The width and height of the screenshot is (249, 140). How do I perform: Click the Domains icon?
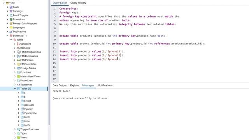18,48
